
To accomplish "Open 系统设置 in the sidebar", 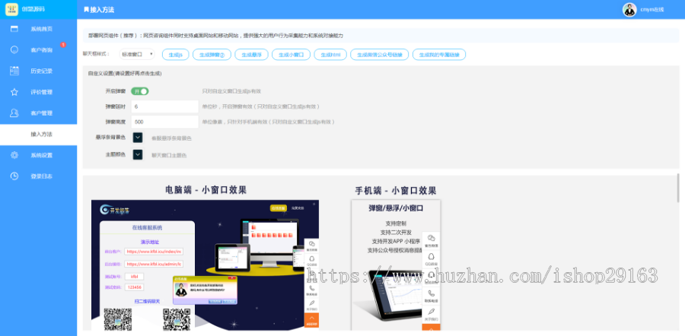I will pyautogui.click(x=39, y=155).
